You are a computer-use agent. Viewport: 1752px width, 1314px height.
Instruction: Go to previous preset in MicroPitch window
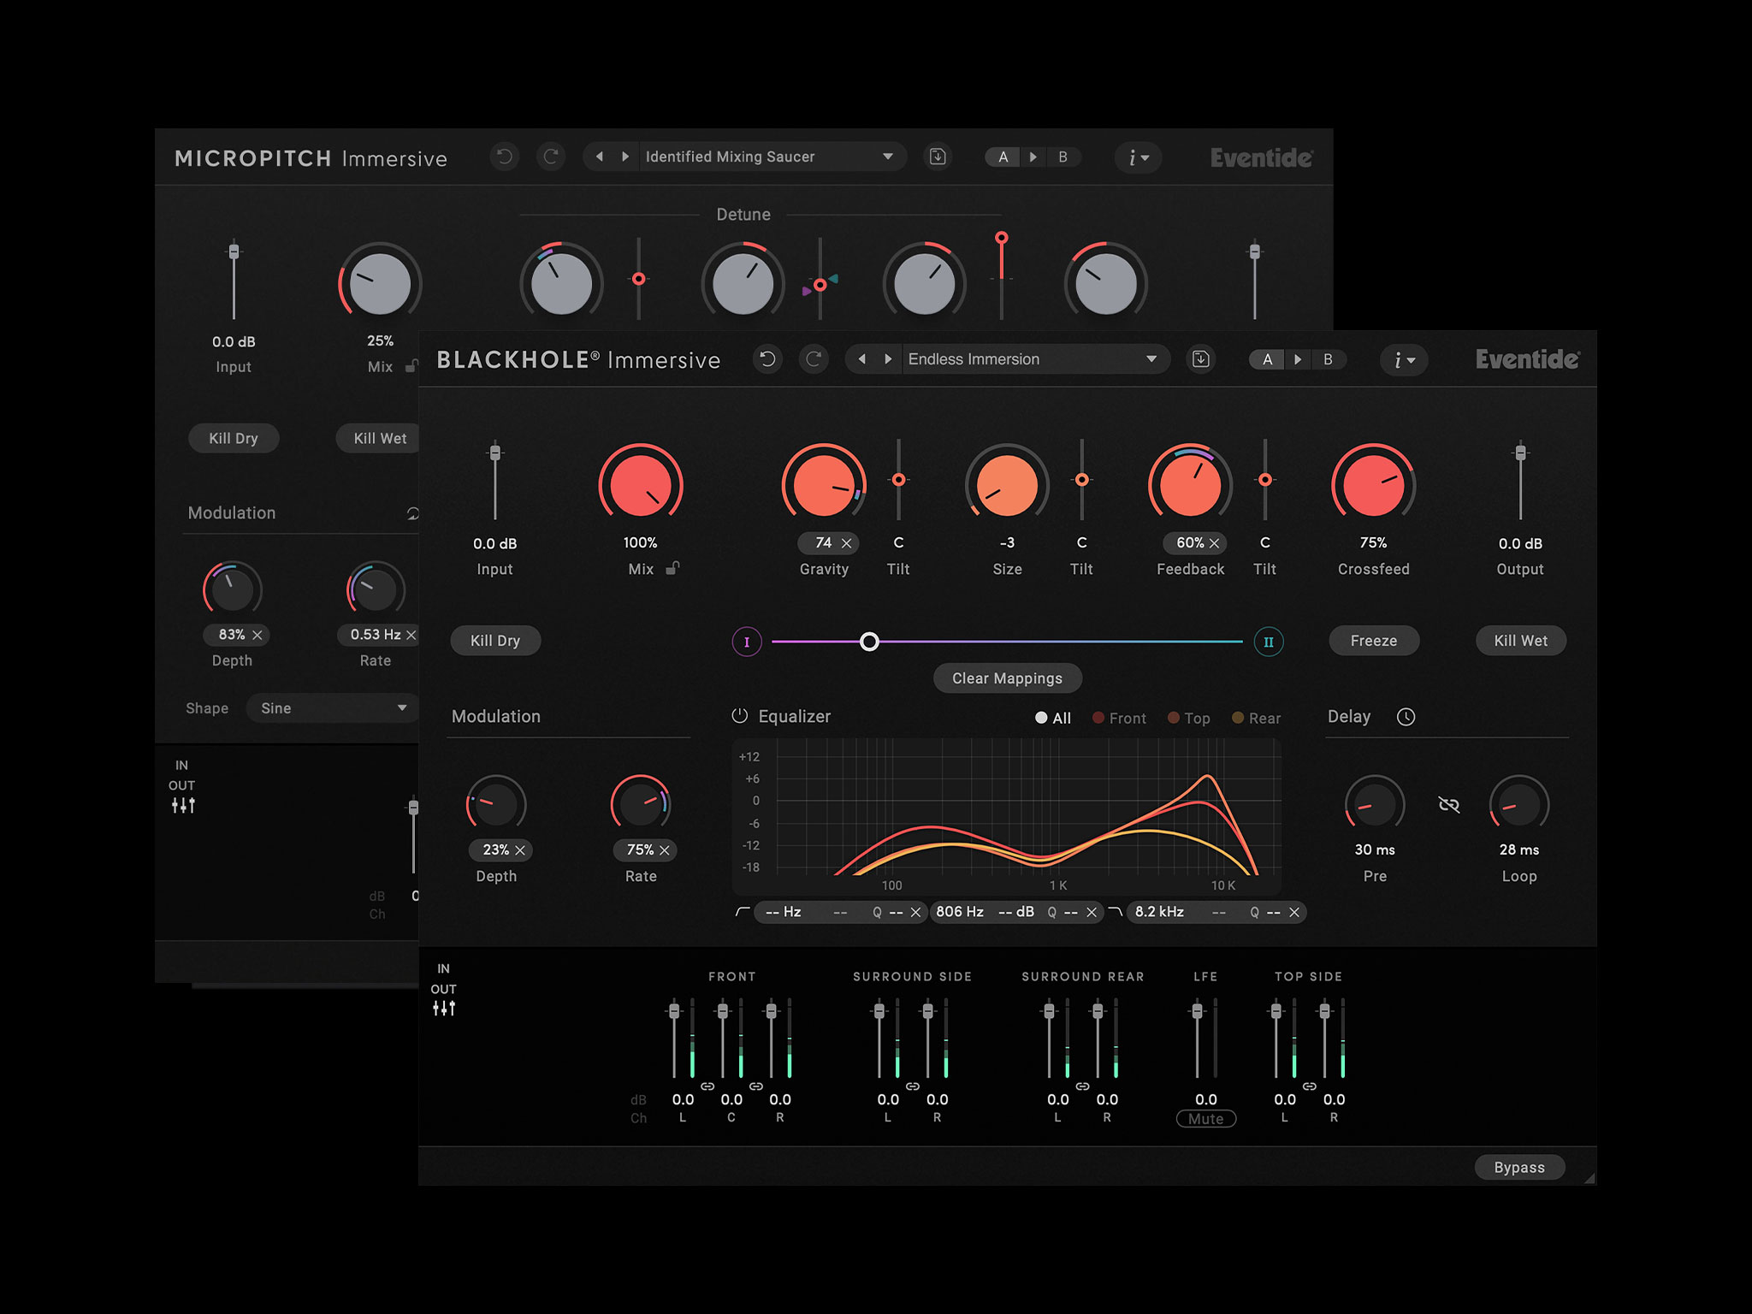[600, 157]
